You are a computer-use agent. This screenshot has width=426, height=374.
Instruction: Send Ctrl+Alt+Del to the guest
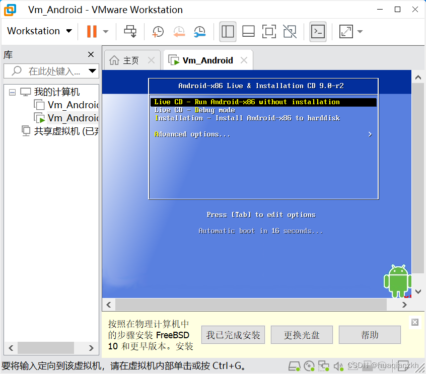pyautogui.click(x=130, y=31)
